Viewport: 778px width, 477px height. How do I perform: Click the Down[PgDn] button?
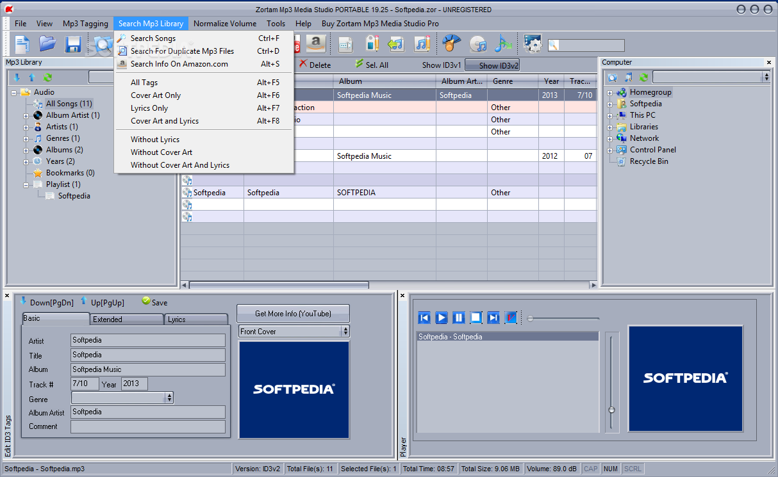point(46,302)
